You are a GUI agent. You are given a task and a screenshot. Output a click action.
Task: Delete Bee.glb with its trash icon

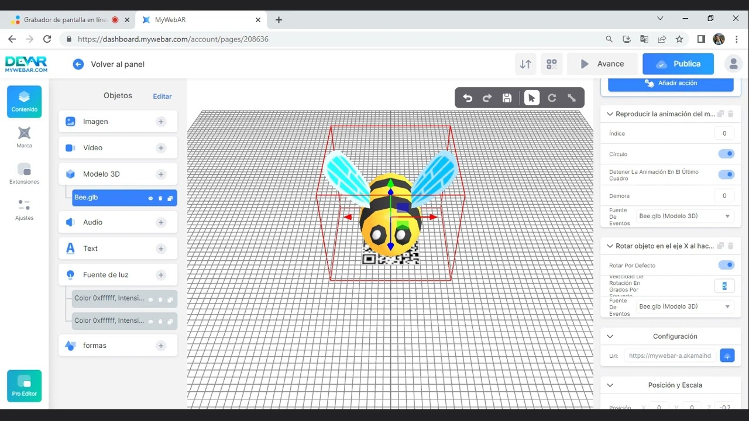tap(160, 198)
